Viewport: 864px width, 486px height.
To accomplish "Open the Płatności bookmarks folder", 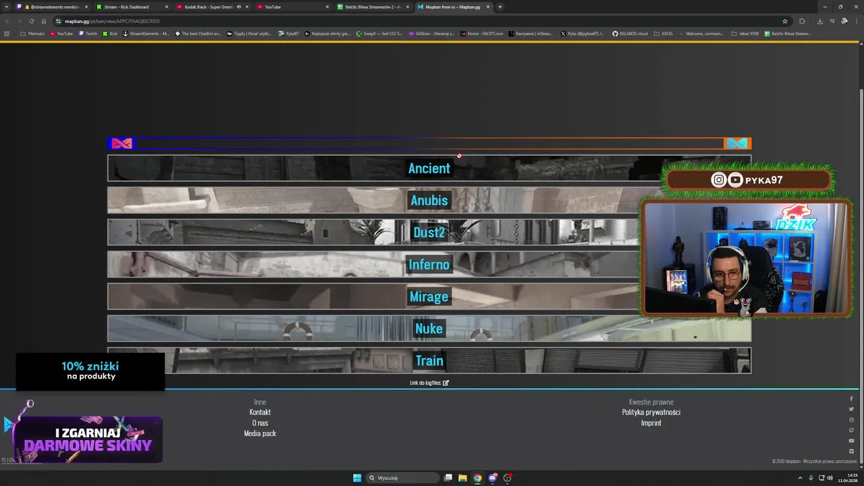I will pyautogui.click(x=32, y=33).
